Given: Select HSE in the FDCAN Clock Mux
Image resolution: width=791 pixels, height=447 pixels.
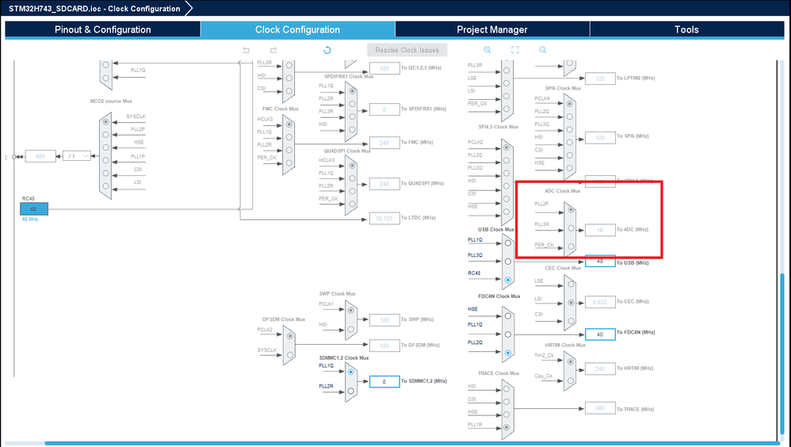Looking at the screenshot, I should point(508,315).
